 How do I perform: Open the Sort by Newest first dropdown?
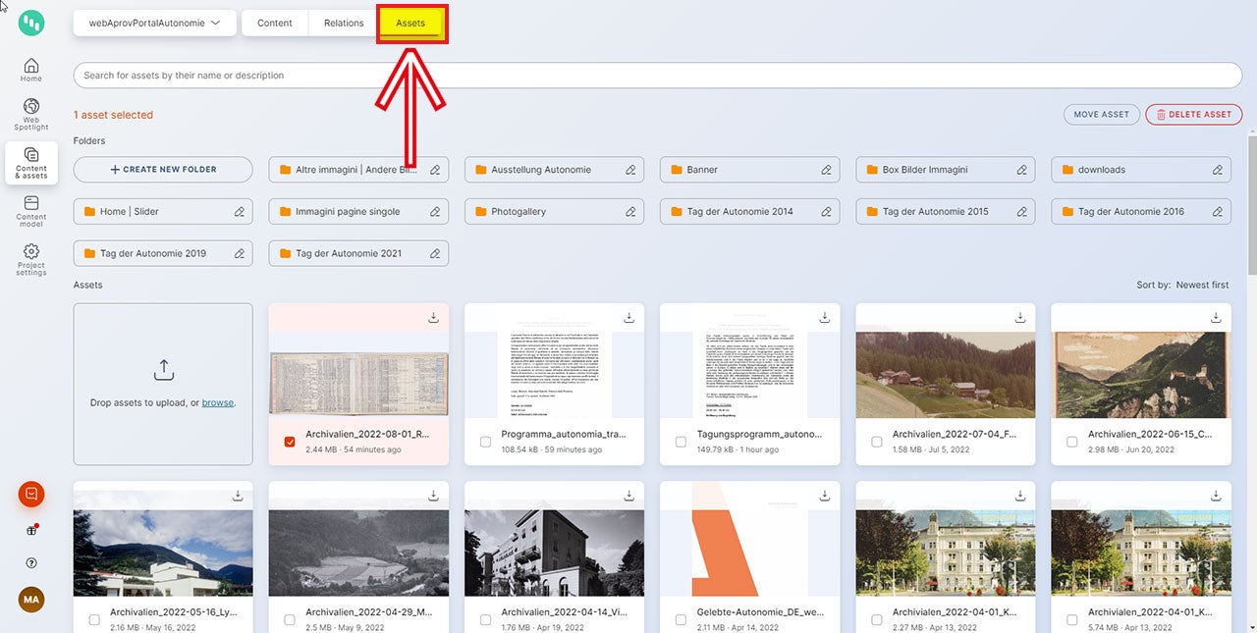1202,285
